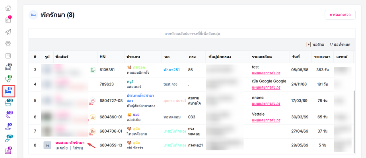Open the home icon in sidebar
Viewport: 366px width, 158px height.
point(8,8)
